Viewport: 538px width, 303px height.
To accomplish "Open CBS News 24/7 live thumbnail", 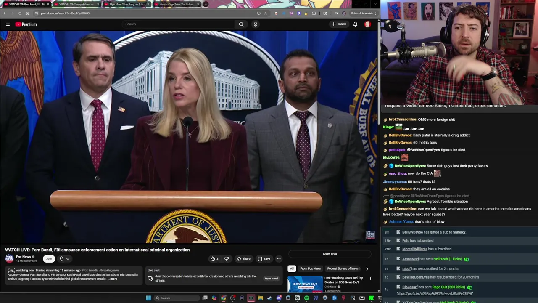I will pos(305,284).
